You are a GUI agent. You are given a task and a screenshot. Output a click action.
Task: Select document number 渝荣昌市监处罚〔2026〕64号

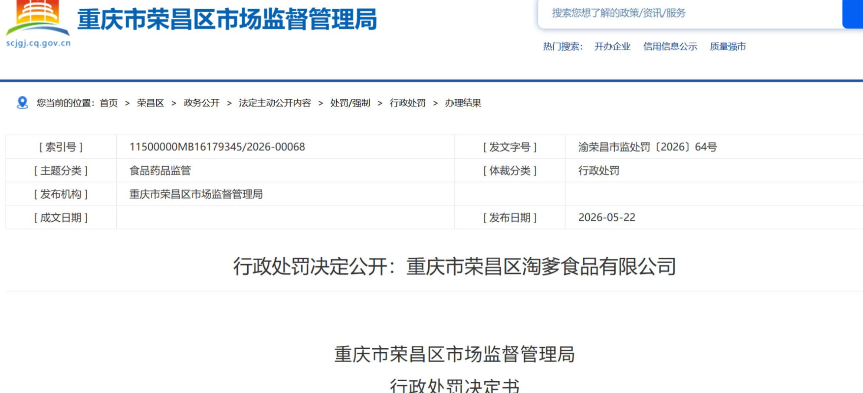coord(647,147)
